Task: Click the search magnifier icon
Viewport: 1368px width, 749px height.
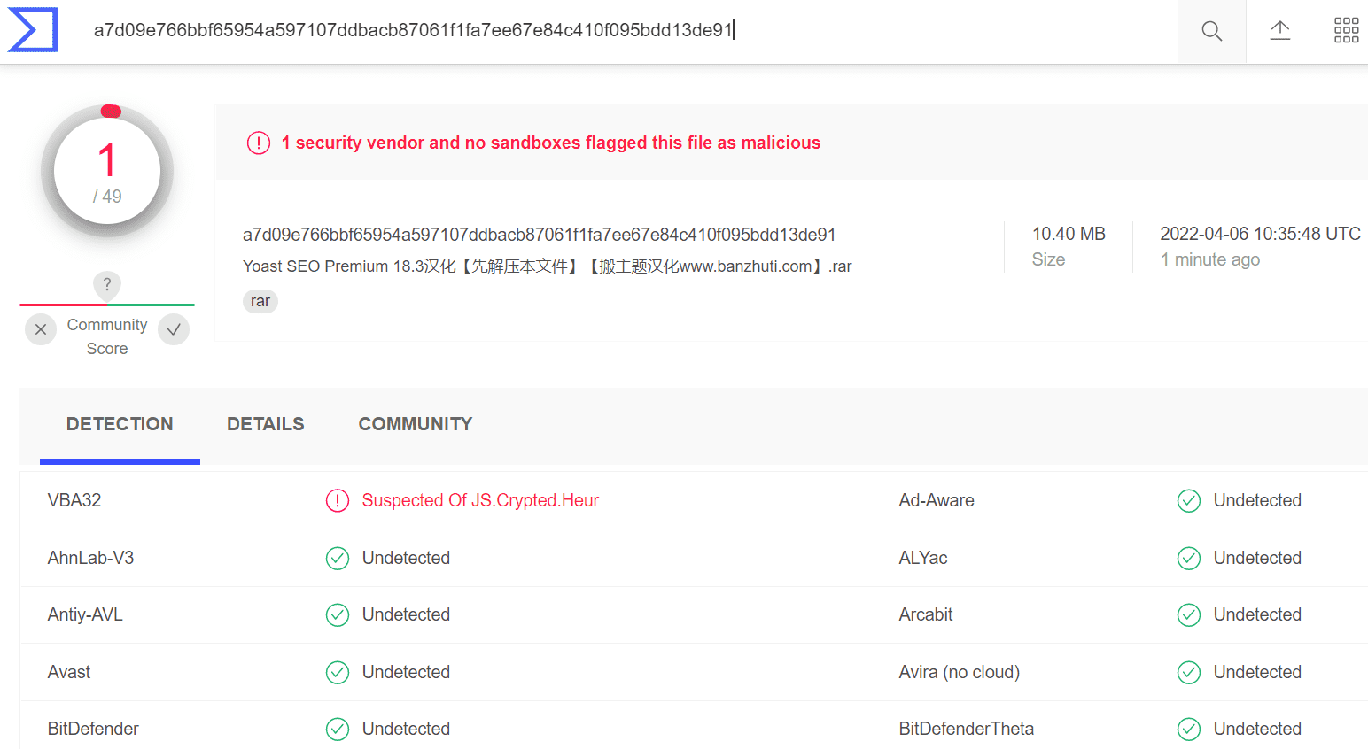Action: (1211, 31)
